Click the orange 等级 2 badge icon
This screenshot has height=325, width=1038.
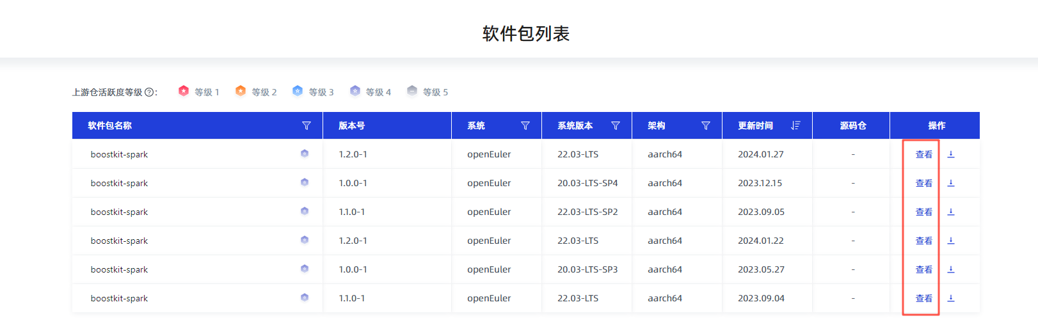point(241,91)
